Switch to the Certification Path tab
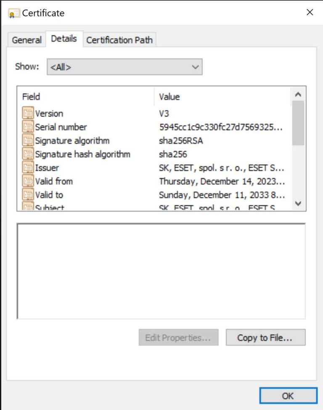The width and height of the screenshot is (323, 410). [x=120, y=40]
